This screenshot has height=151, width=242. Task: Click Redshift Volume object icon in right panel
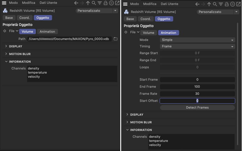(x=126, y=12)
